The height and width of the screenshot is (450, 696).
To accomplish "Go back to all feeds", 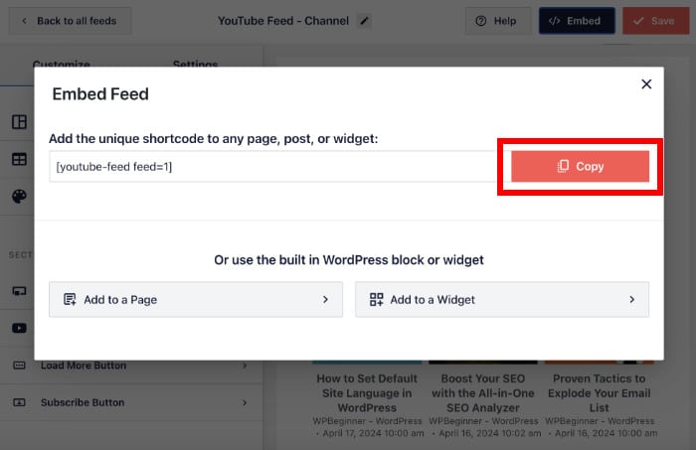I will click(x=71, y=21).
